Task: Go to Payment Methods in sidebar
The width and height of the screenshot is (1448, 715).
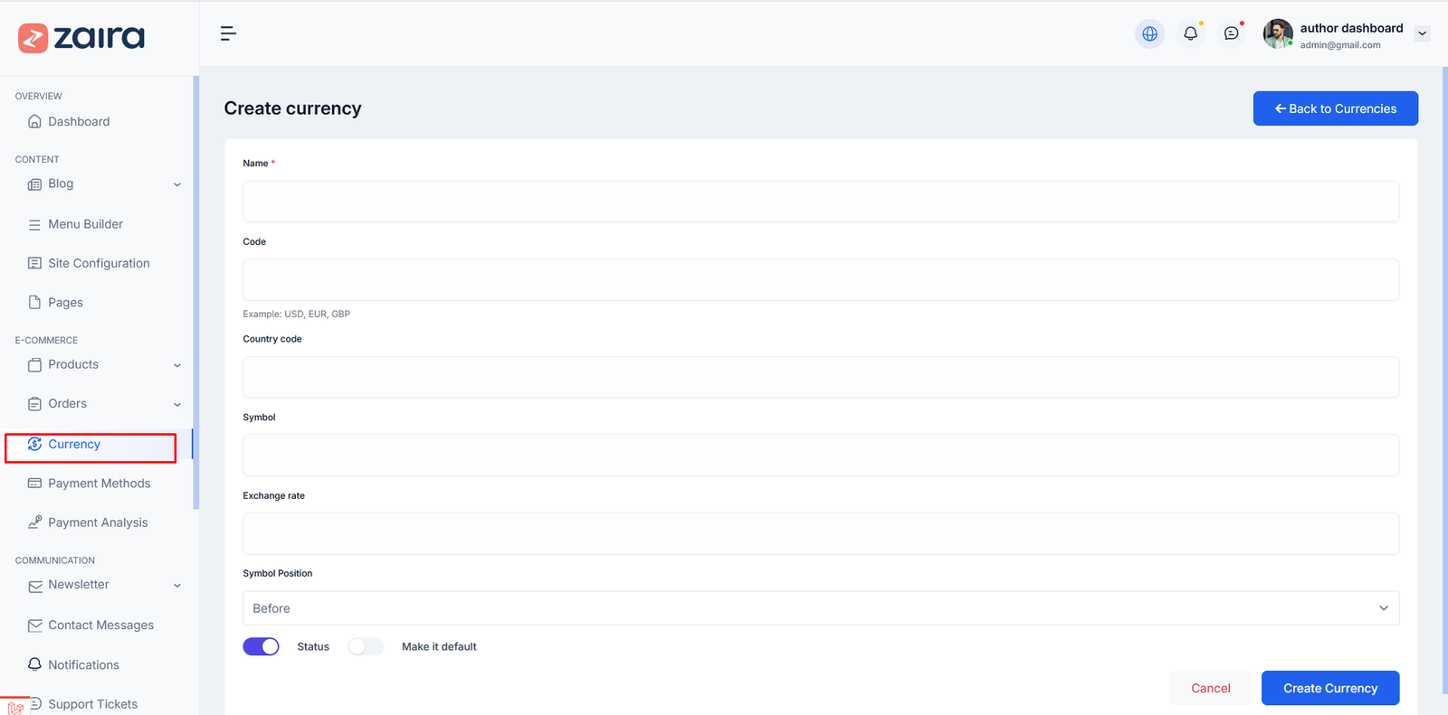Action: 99,484
